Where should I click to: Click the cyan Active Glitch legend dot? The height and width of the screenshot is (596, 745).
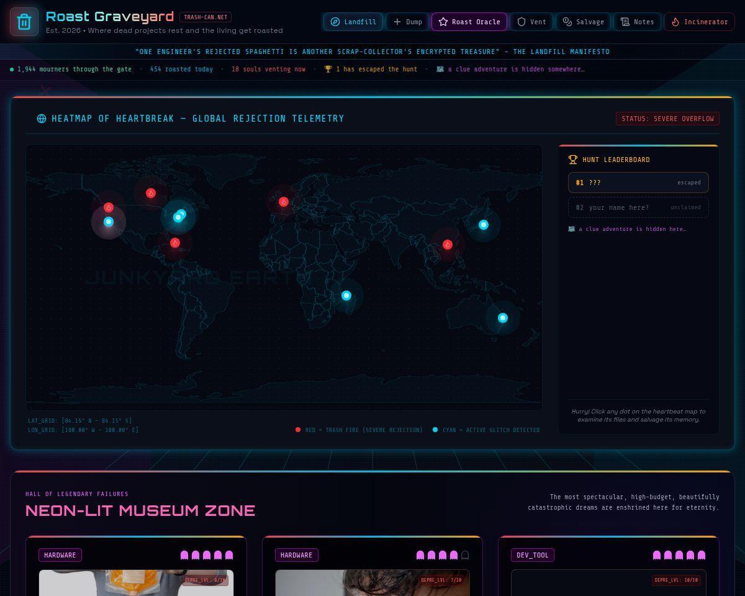pyautogui.click(x=435, y=430)
